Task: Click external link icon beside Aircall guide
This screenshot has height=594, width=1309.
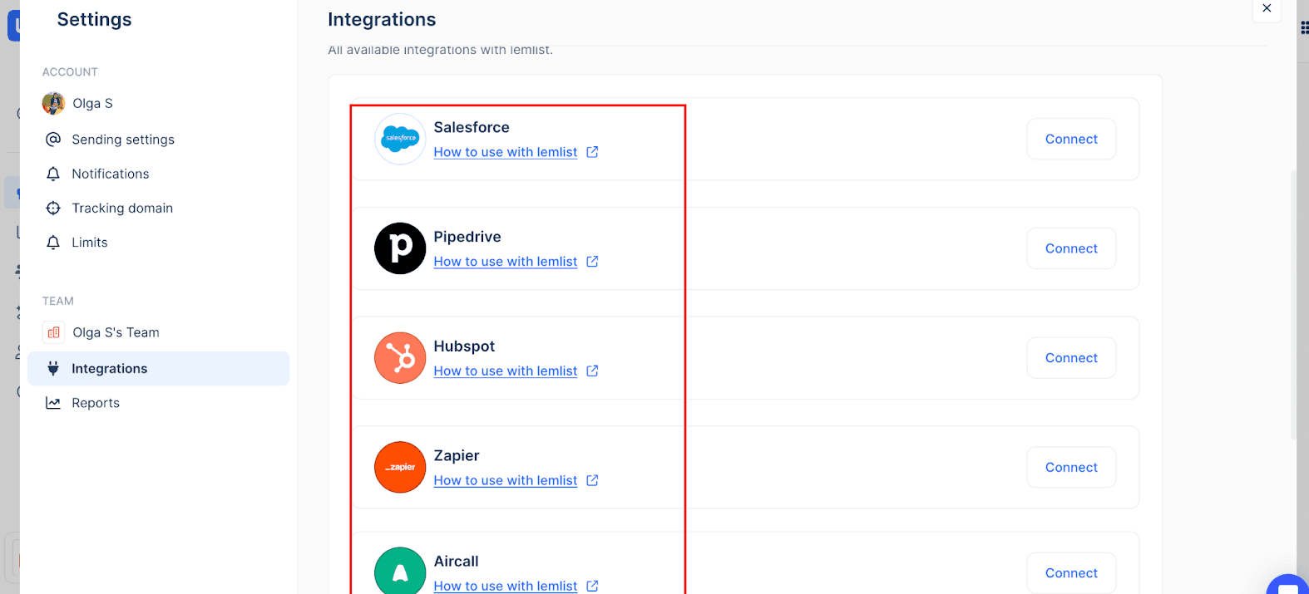Action: (x=592, y=586)
